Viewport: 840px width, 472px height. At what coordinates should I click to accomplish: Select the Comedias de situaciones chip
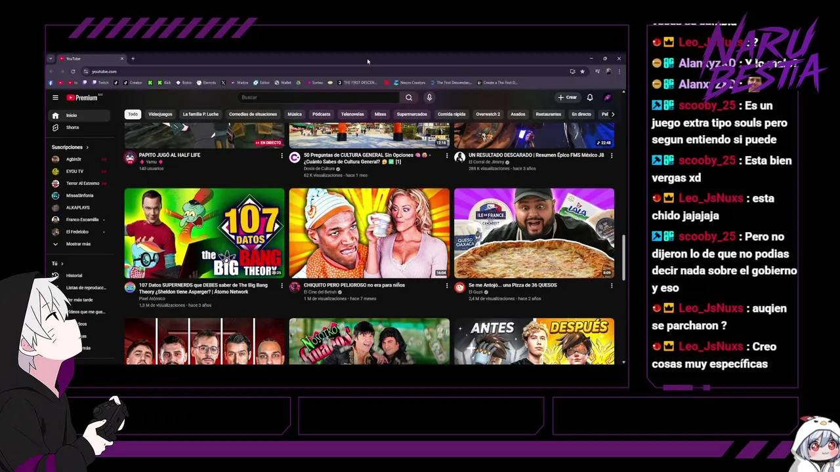pos(253,114)
